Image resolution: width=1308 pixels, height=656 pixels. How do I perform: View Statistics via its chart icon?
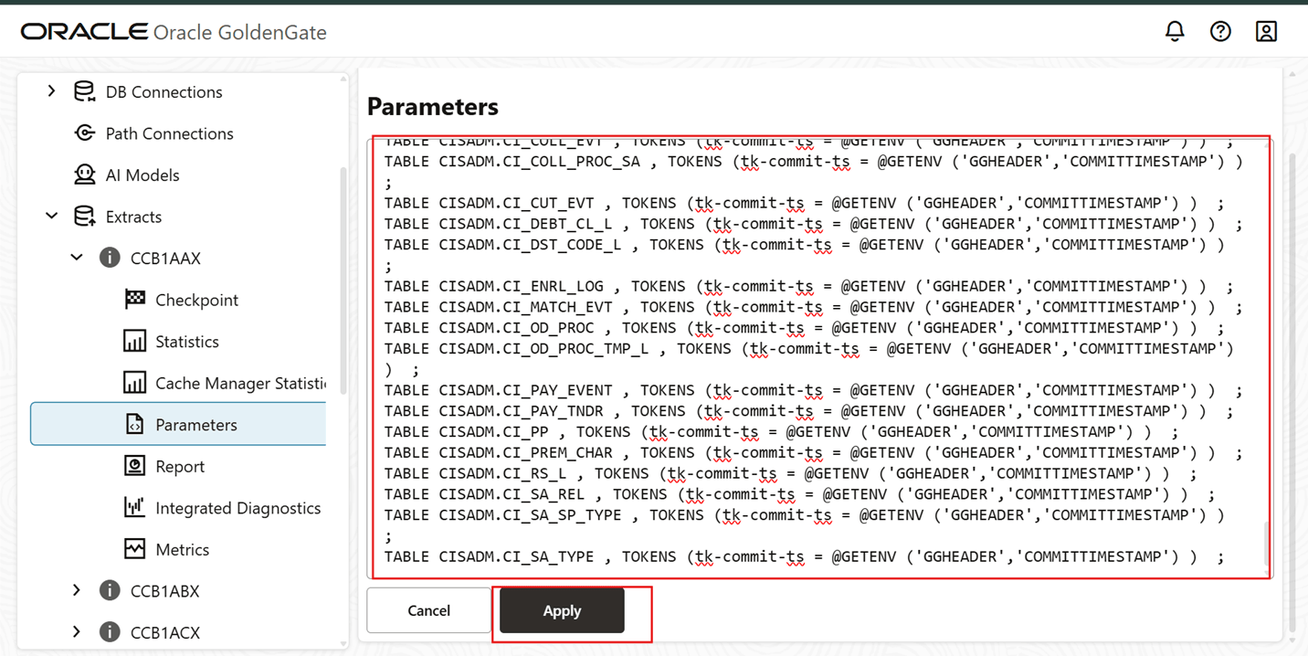click(135, 341)
